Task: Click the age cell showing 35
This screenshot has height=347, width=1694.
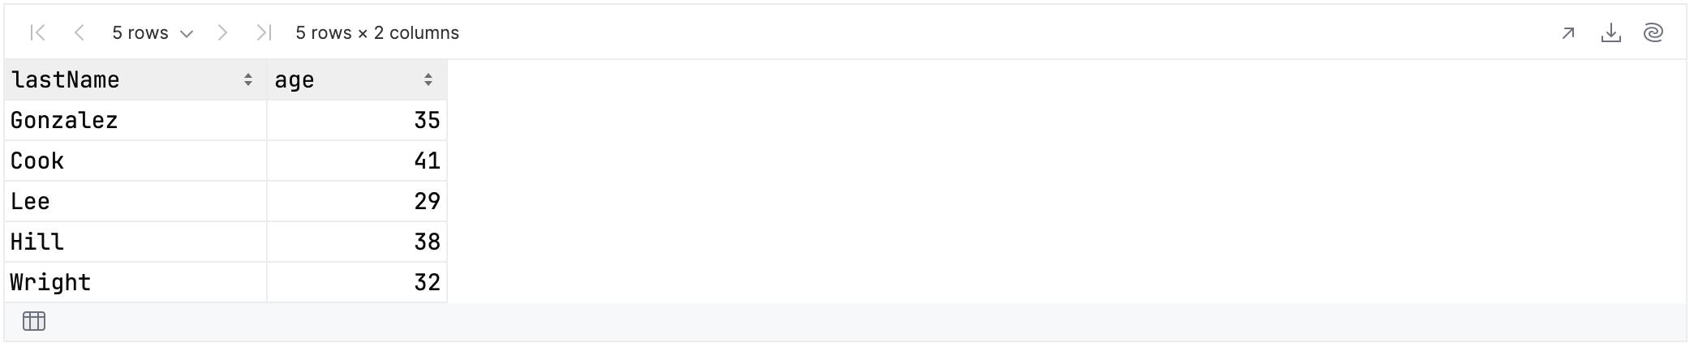Action: [x=357, y=120]
